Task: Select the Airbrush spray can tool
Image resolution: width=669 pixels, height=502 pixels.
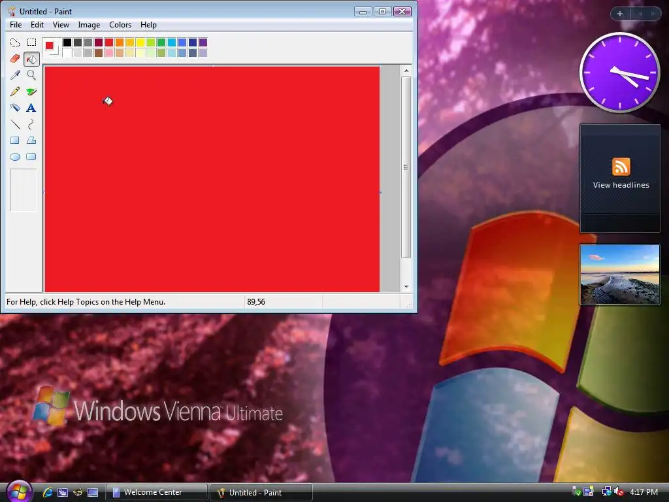Action: pos(15,108)
